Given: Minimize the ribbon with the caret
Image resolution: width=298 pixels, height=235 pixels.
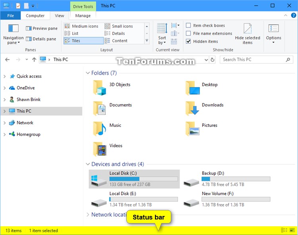Looking at the screenshot, I should click(x=285, y=15).
